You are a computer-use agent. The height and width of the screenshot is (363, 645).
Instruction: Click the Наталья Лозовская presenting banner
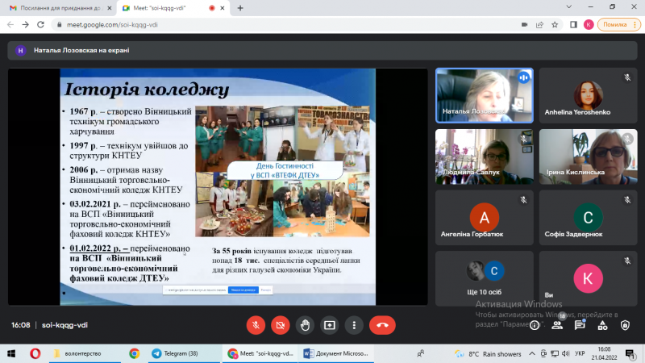pyautogui.click(x=322, y=51)
